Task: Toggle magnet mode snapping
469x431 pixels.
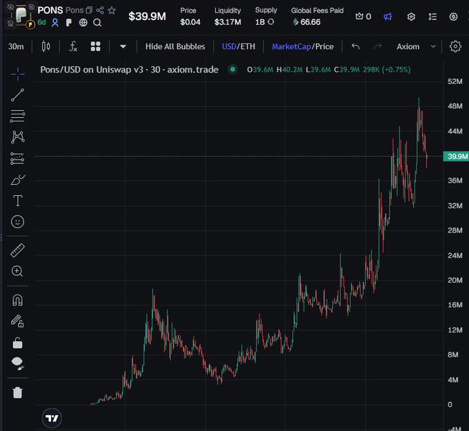Action: pos(17,300)
